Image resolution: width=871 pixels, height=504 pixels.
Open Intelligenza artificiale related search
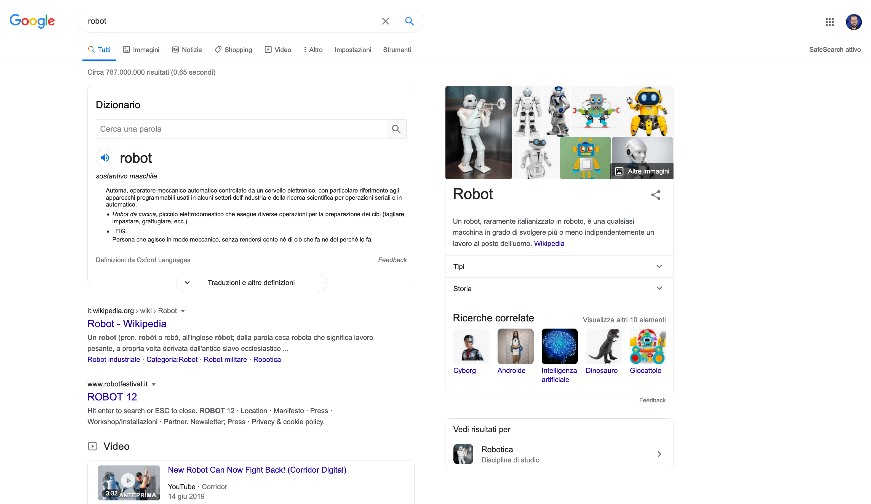(x=560, y=356)
